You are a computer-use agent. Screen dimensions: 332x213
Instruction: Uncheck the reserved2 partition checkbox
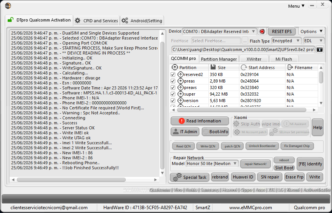[173, 74]
